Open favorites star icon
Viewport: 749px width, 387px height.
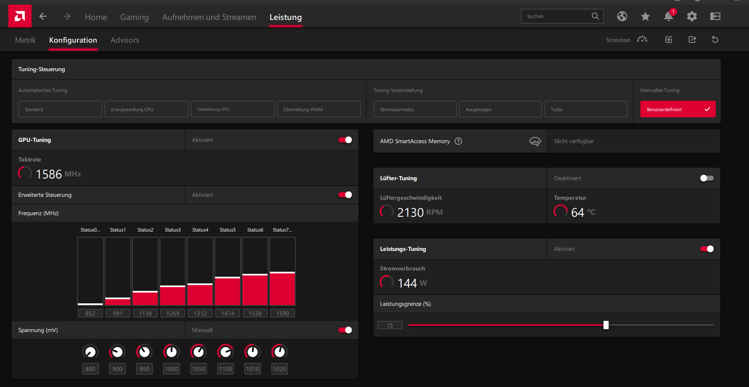click(645, 16)
